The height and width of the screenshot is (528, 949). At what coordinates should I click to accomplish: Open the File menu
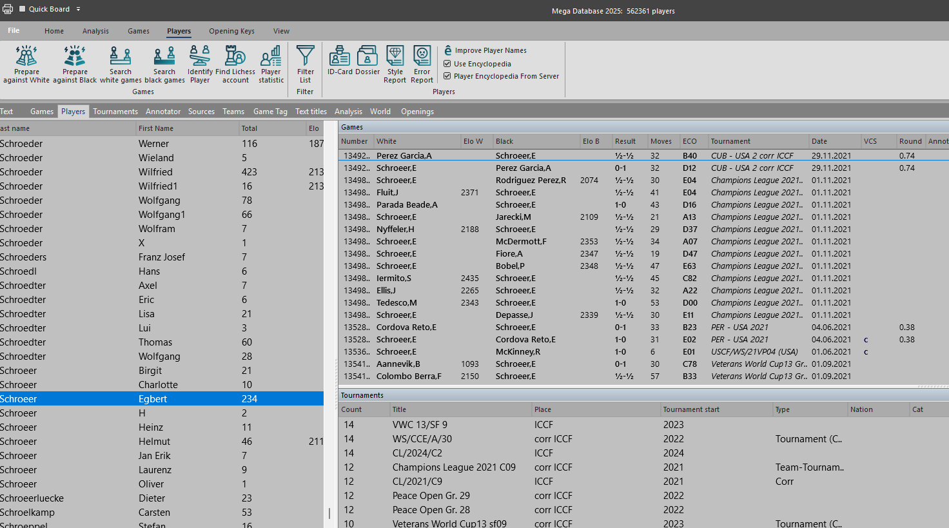[14, 30]
